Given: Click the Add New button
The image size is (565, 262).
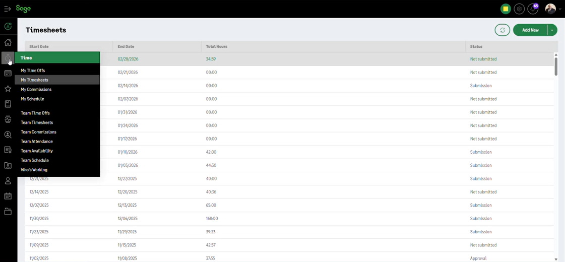Looking at the screenshot, I should click(x=530, y=30).
